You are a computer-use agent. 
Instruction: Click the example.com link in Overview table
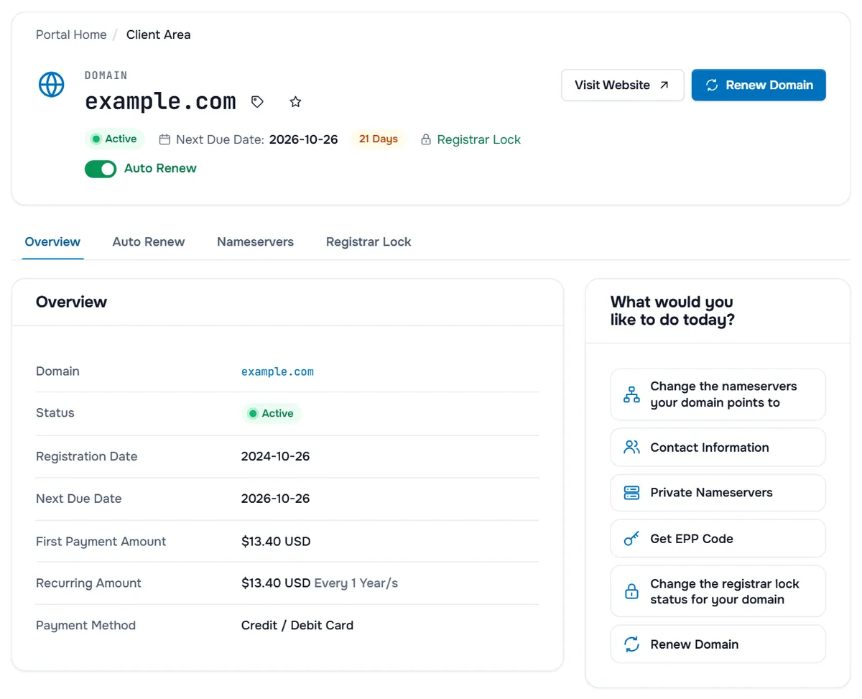point(277,371)
